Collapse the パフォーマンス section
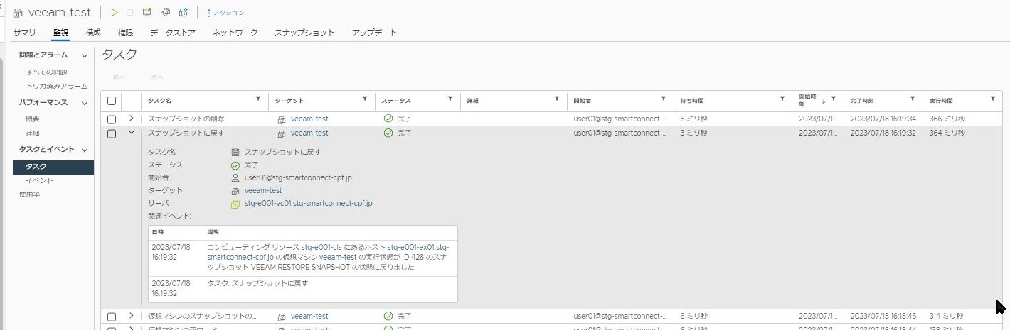 85,103
